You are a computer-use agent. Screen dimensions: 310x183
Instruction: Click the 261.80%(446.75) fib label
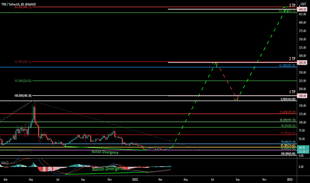pos(23,7)
